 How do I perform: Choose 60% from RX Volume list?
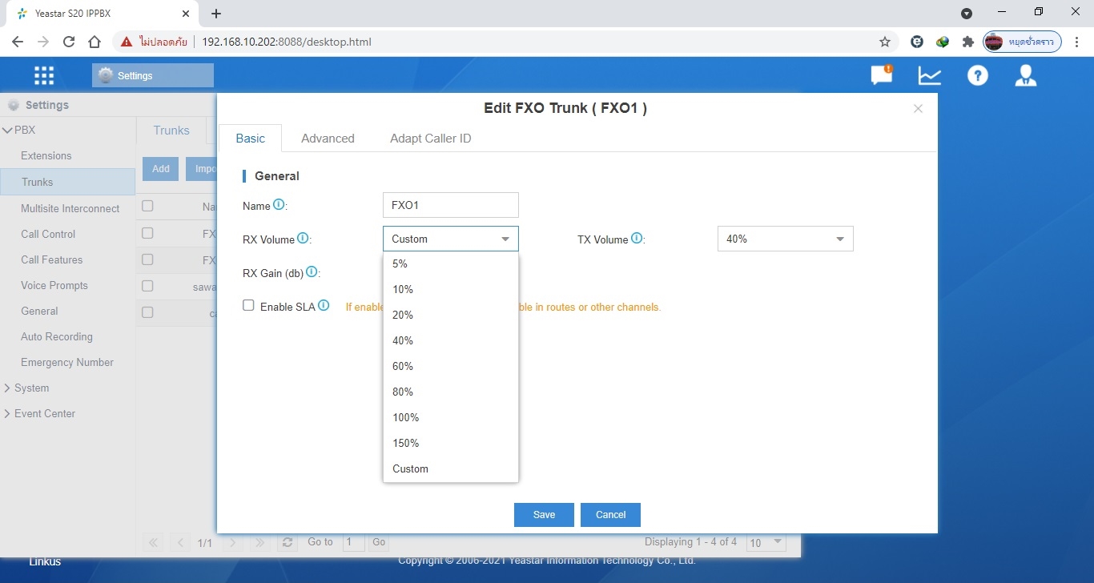403,366
